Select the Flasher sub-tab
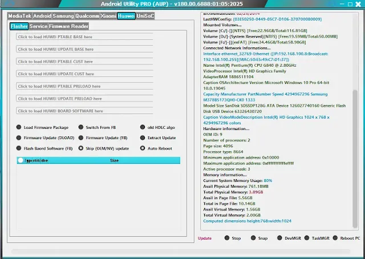 (19, 26)
